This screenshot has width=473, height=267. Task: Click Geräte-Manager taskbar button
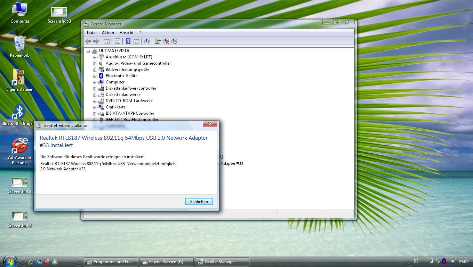click(222, 262)
